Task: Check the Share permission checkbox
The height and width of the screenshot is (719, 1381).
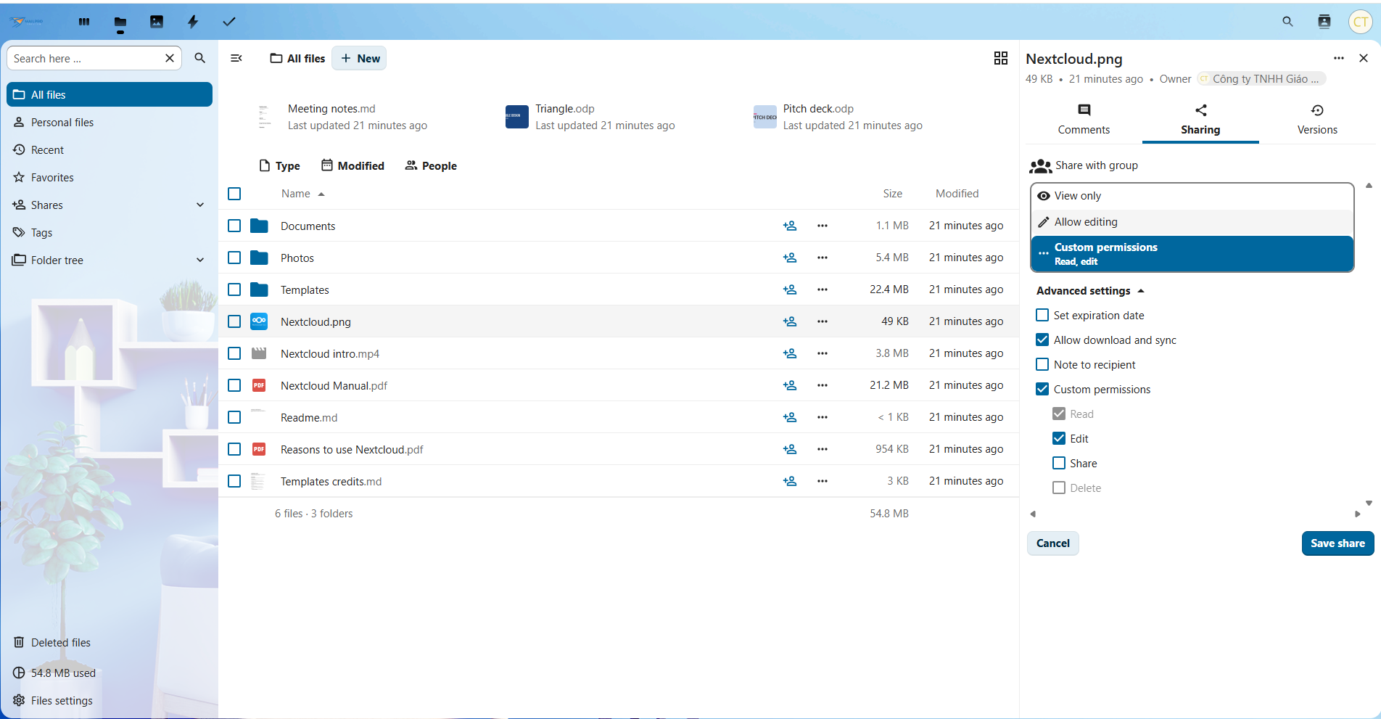Action: (x=1059, y=463)
